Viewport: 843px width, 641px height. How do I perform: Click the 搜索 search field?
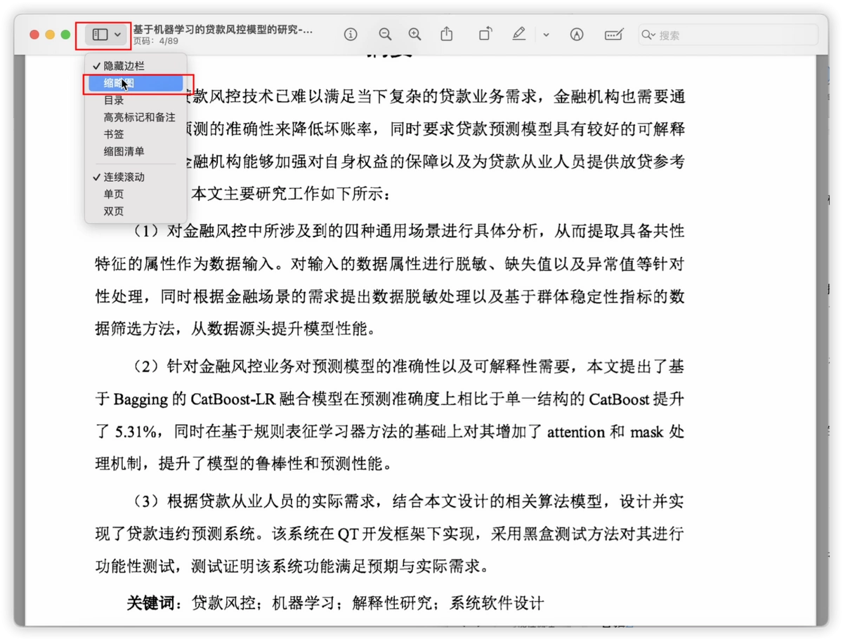(x=728, y=34)
